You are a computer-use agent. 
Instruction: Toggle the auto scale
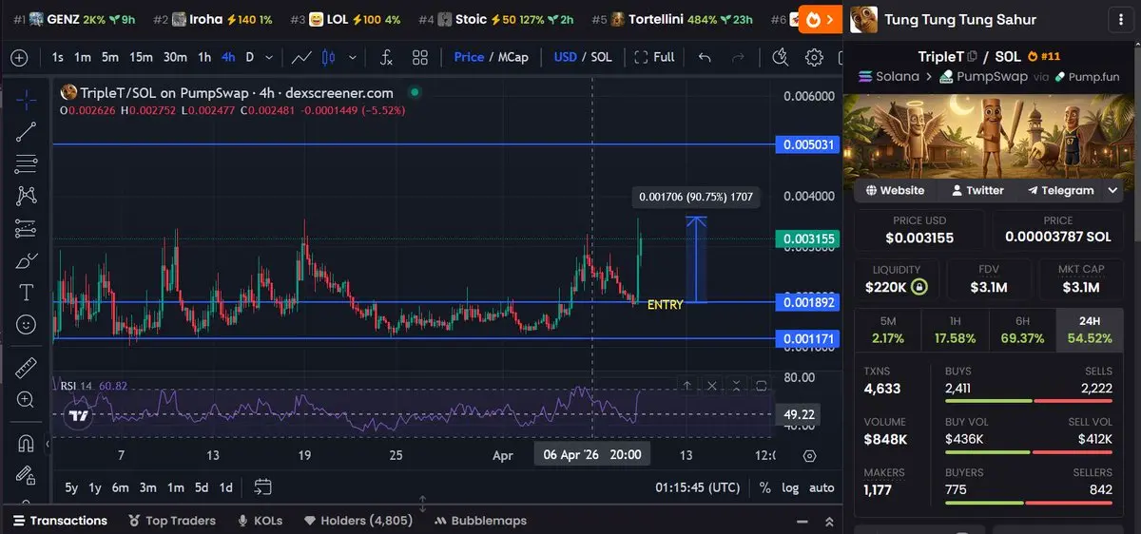(x=822, y=487)
